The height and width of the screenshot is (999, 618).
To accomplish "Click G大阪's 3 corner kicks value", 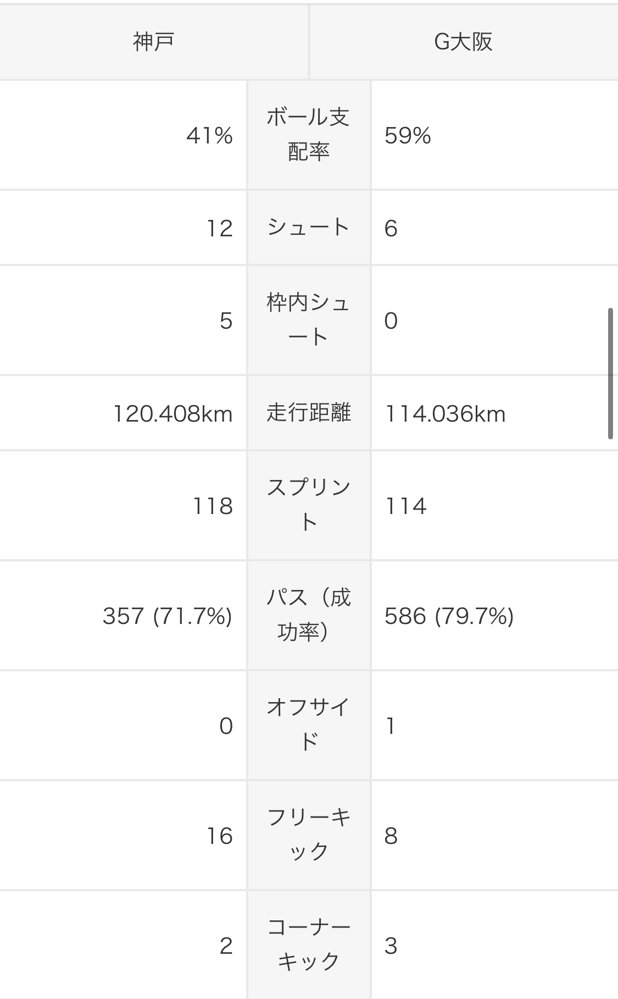I will 391,946.
